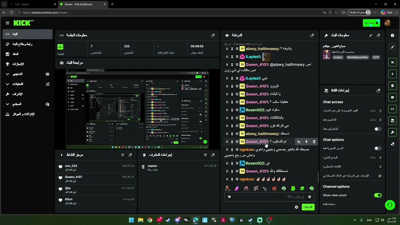Click the QTR tag
This screenshot has height=225, width=400.
tap(376, 57)
